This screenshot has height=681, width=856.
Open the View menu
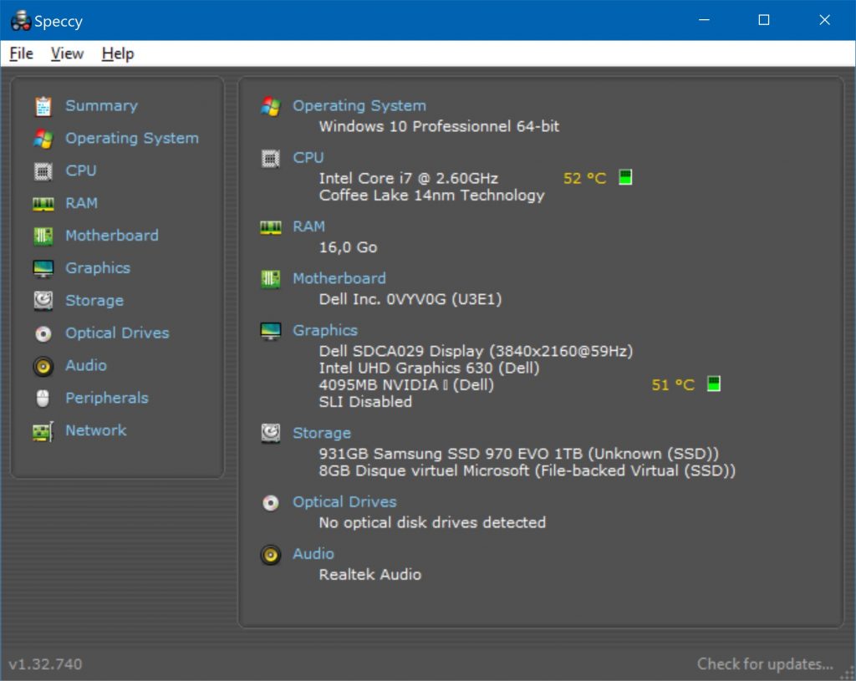tap(67, 53)
